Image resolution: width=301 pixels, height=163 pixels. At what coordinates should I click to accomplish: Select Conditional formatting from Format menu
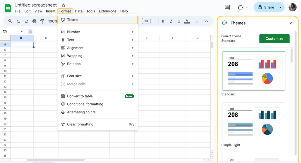tap(85, 104)
